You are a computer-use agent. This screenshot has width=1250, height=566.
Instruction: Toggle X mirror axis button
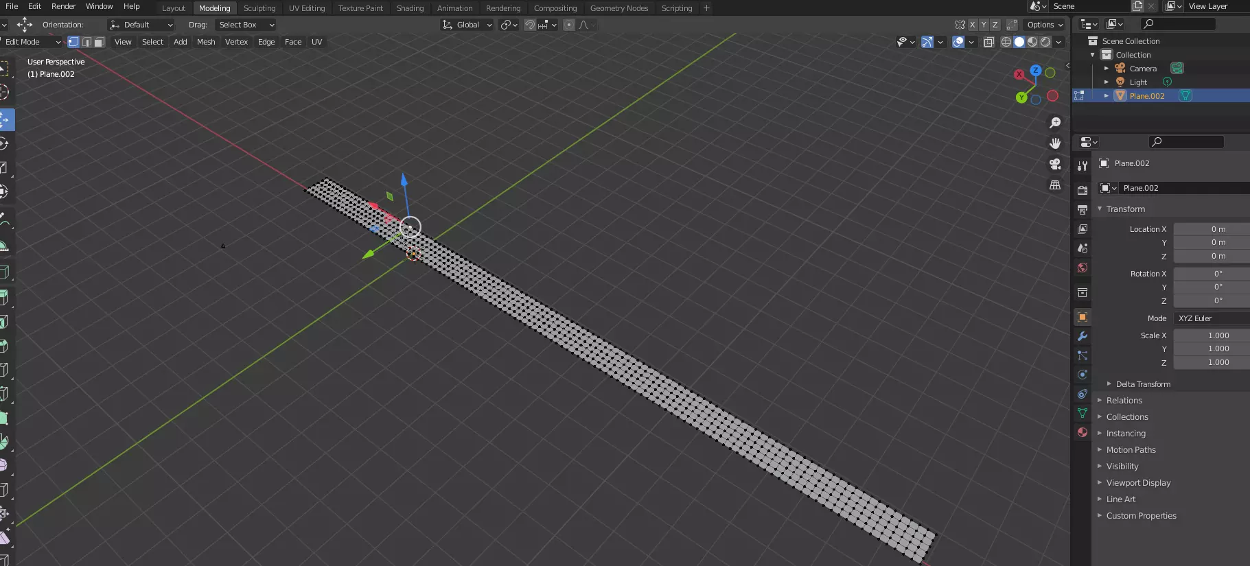click(x=972, y=25)
